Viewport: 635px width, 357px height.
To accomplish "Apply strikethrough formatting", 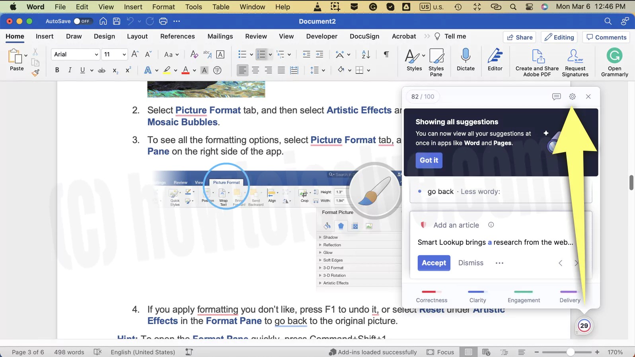I will pos(102,70).
